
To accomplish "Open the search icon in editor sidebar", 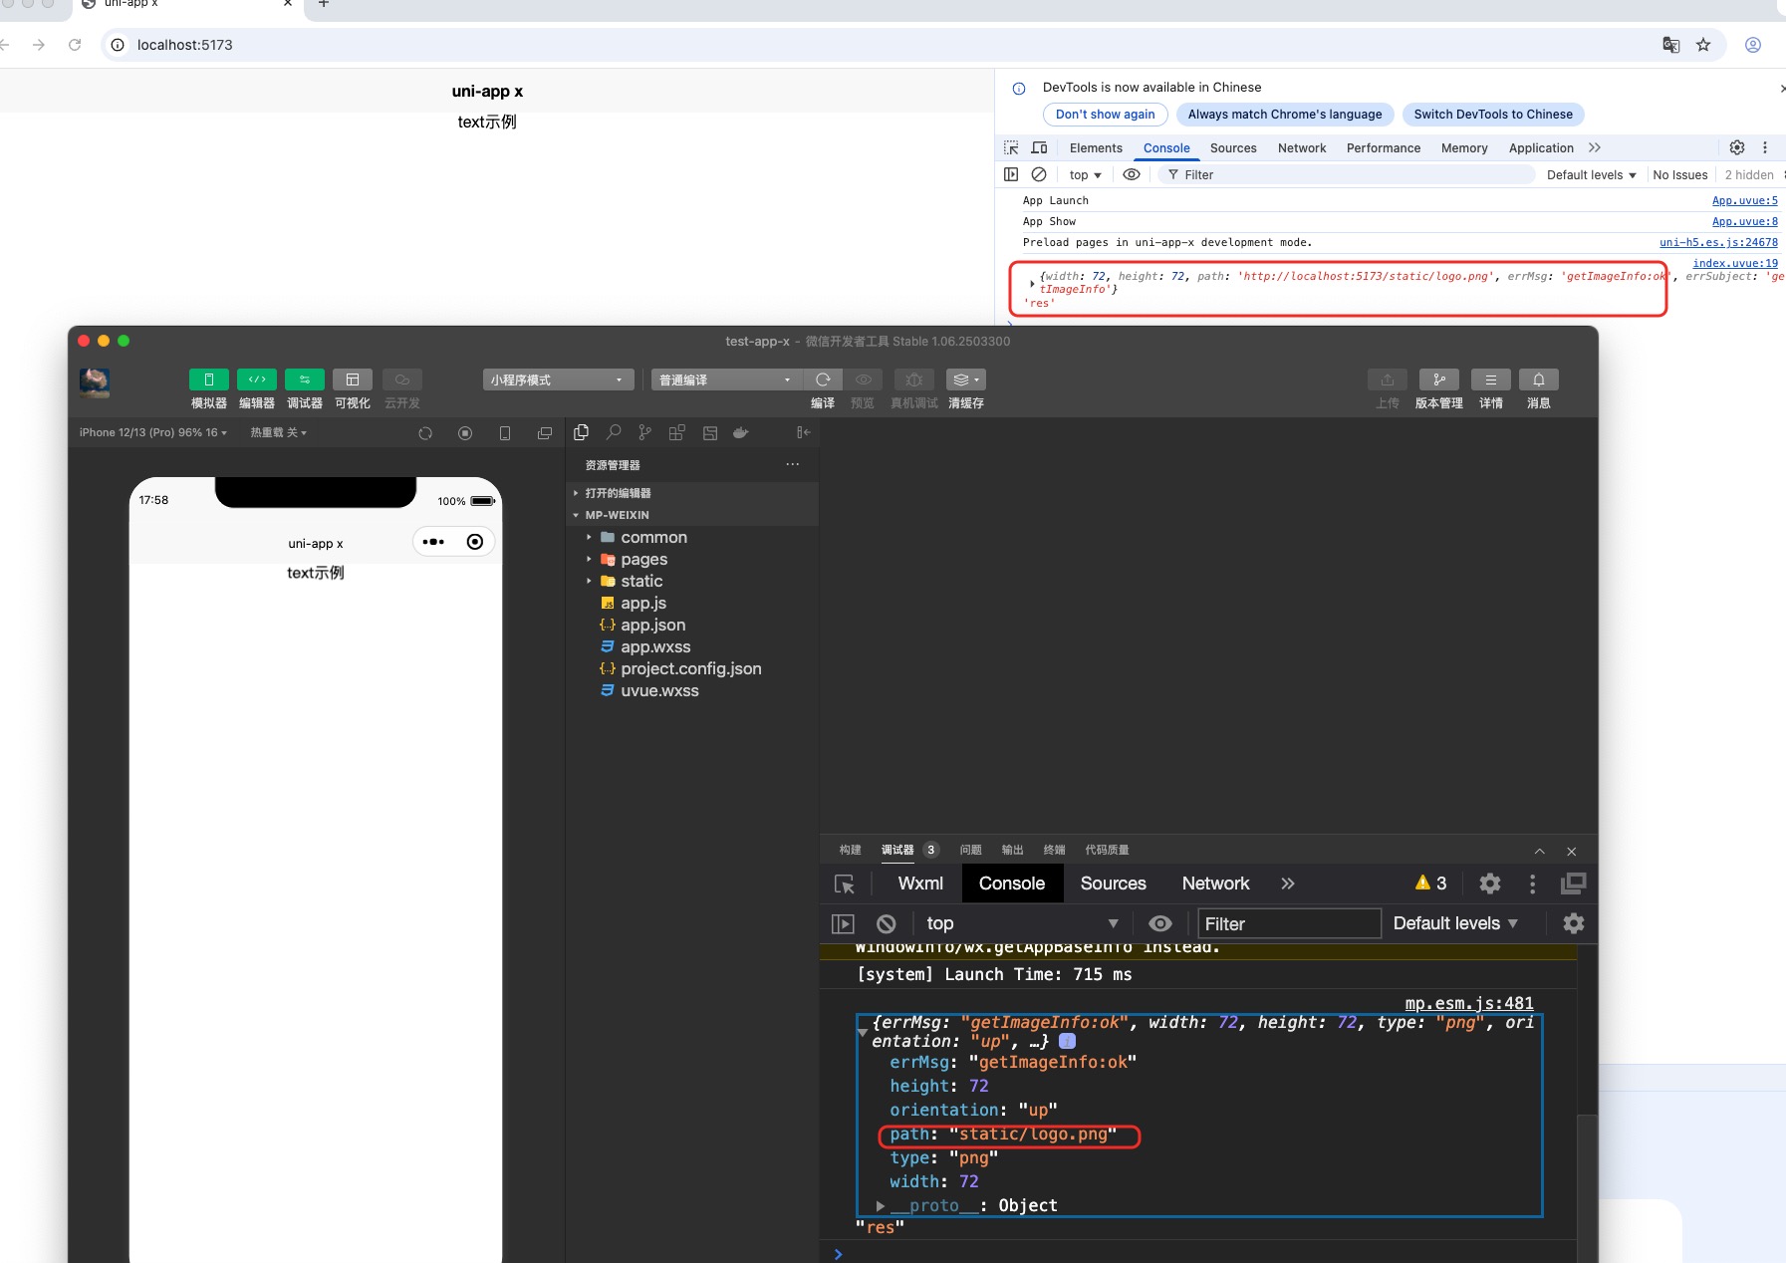I will pyautogui.click(x=614, y=432).
